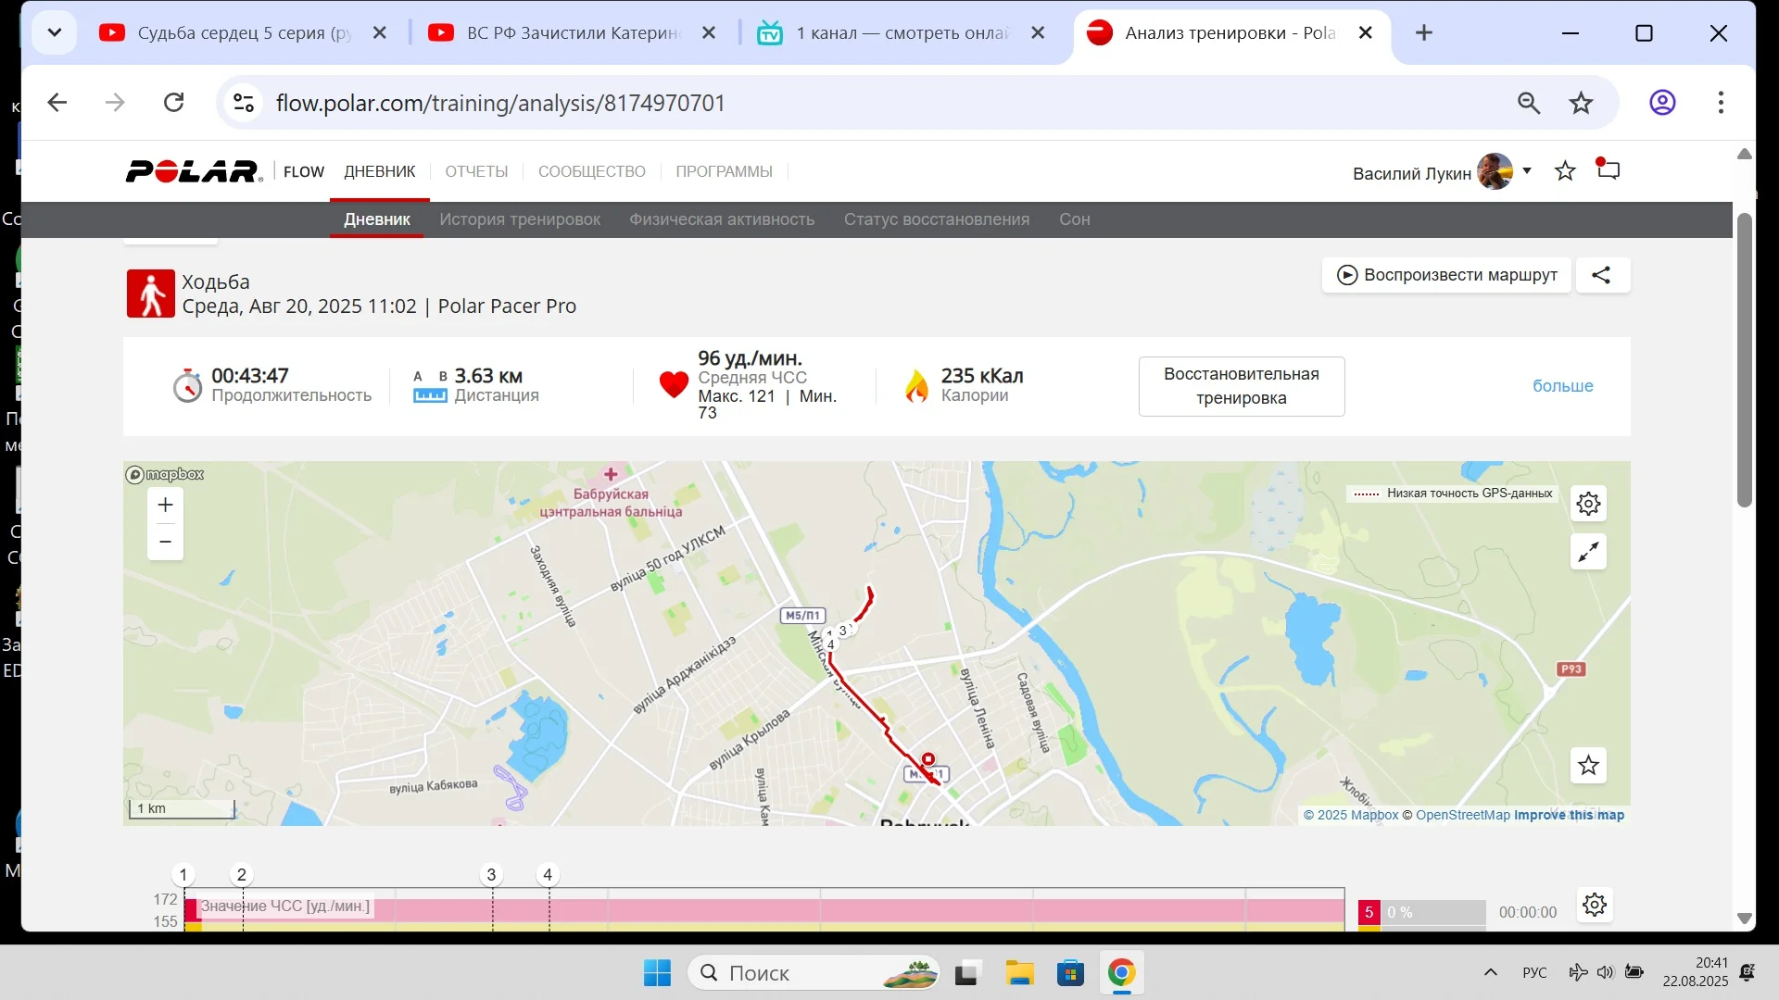Click the map favorite star icon
Viewport: 1779px width, 1000px height.
pyautogui.click(x=1588, y=766)
